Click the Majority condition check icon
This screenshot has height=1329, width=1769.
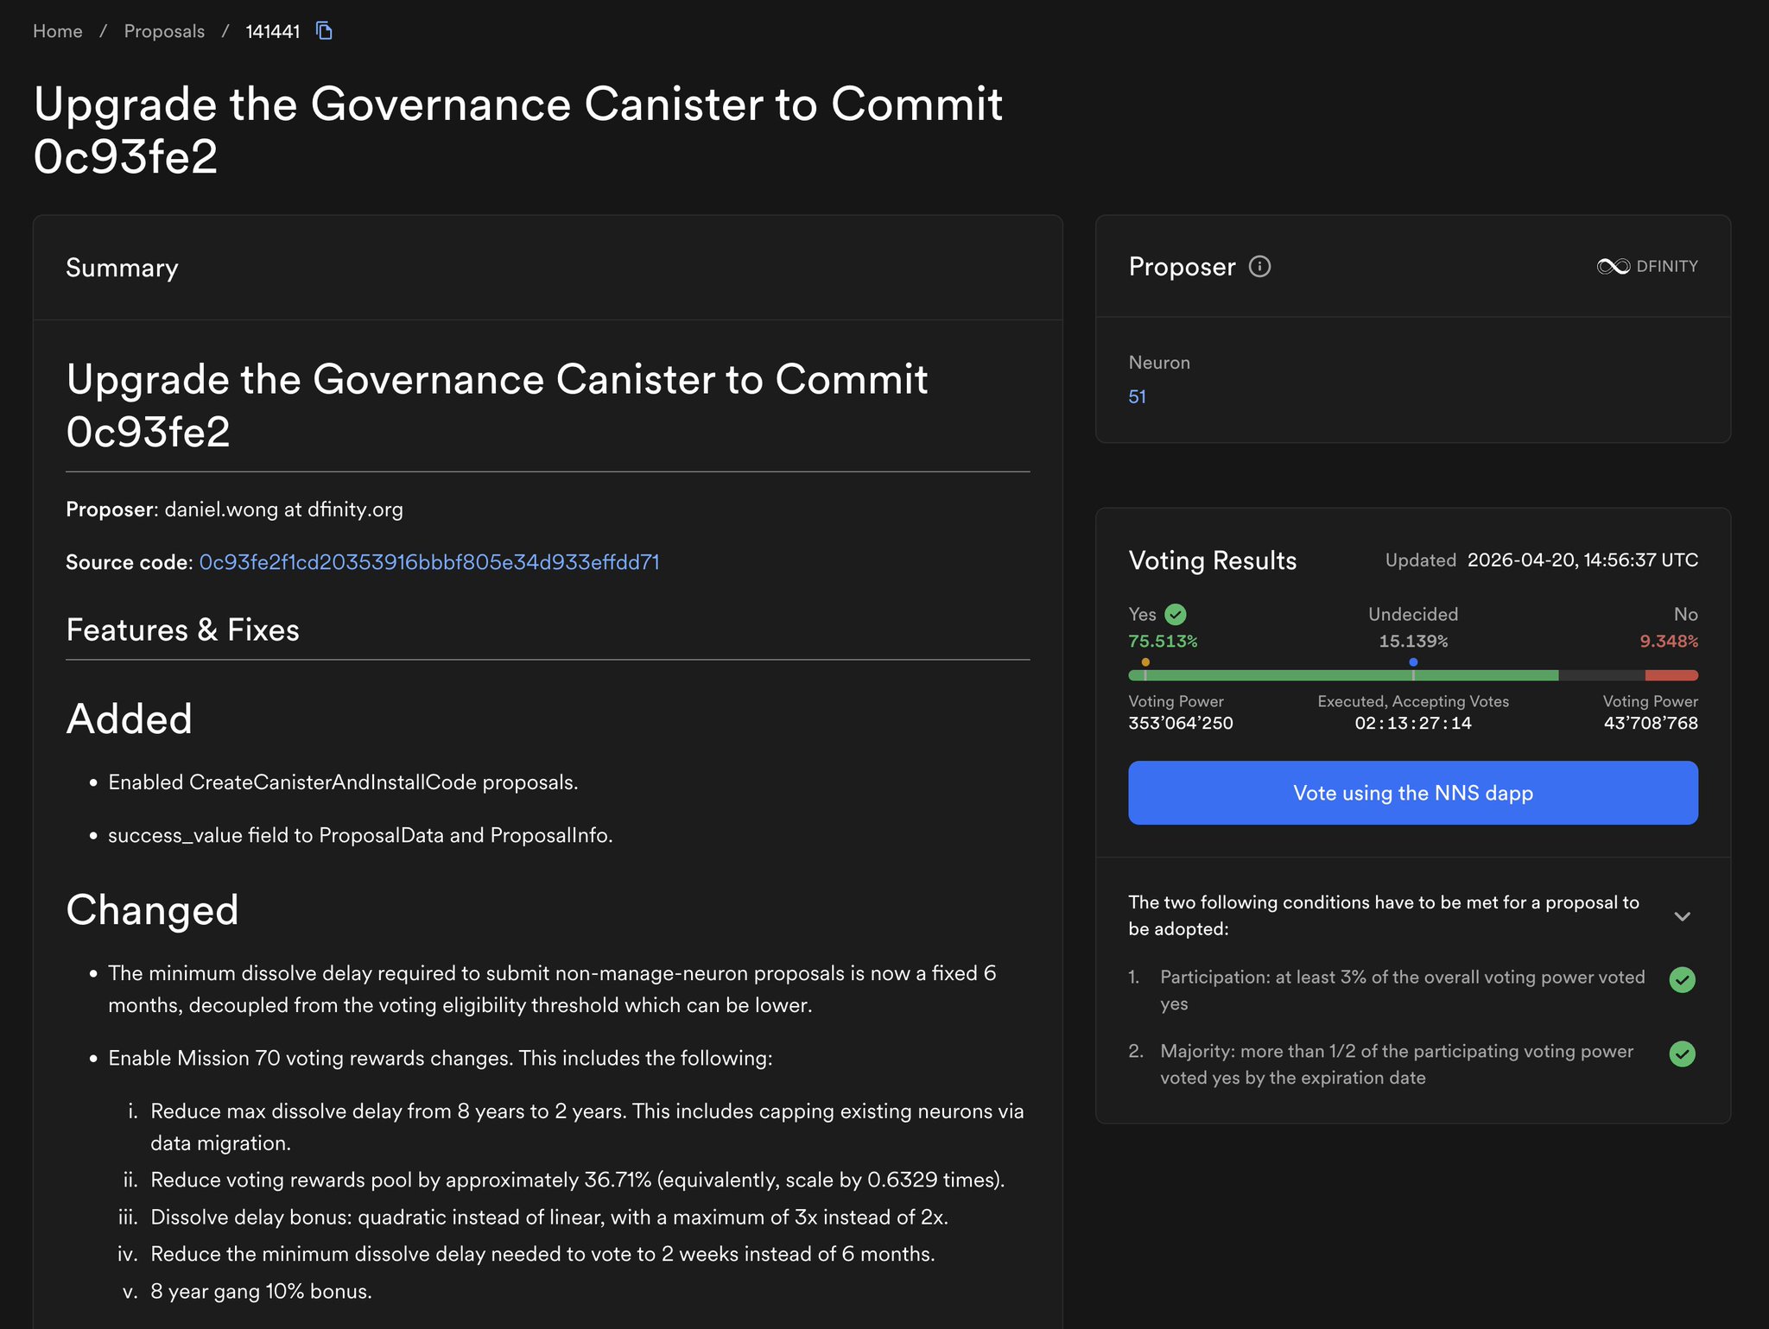pos(1682,1054)
